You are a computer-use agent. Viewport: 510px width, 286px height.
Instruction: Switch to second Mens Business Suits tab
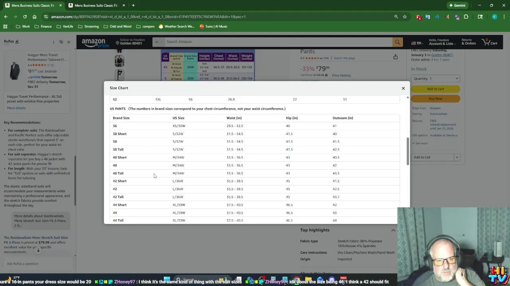96,6
